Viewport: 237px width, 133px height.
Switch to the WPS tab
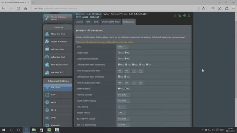89,22
